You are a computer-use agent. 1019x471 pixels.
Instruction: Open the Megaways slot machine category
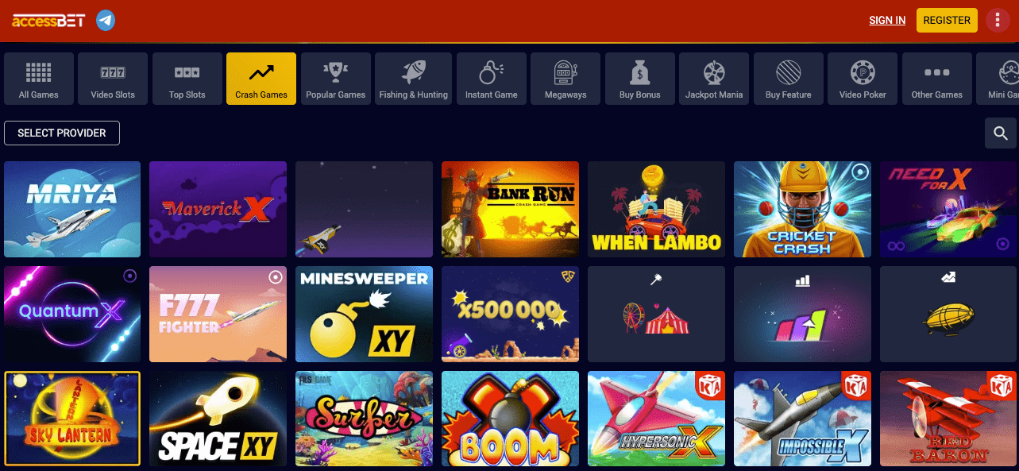[x=565, y=79]
